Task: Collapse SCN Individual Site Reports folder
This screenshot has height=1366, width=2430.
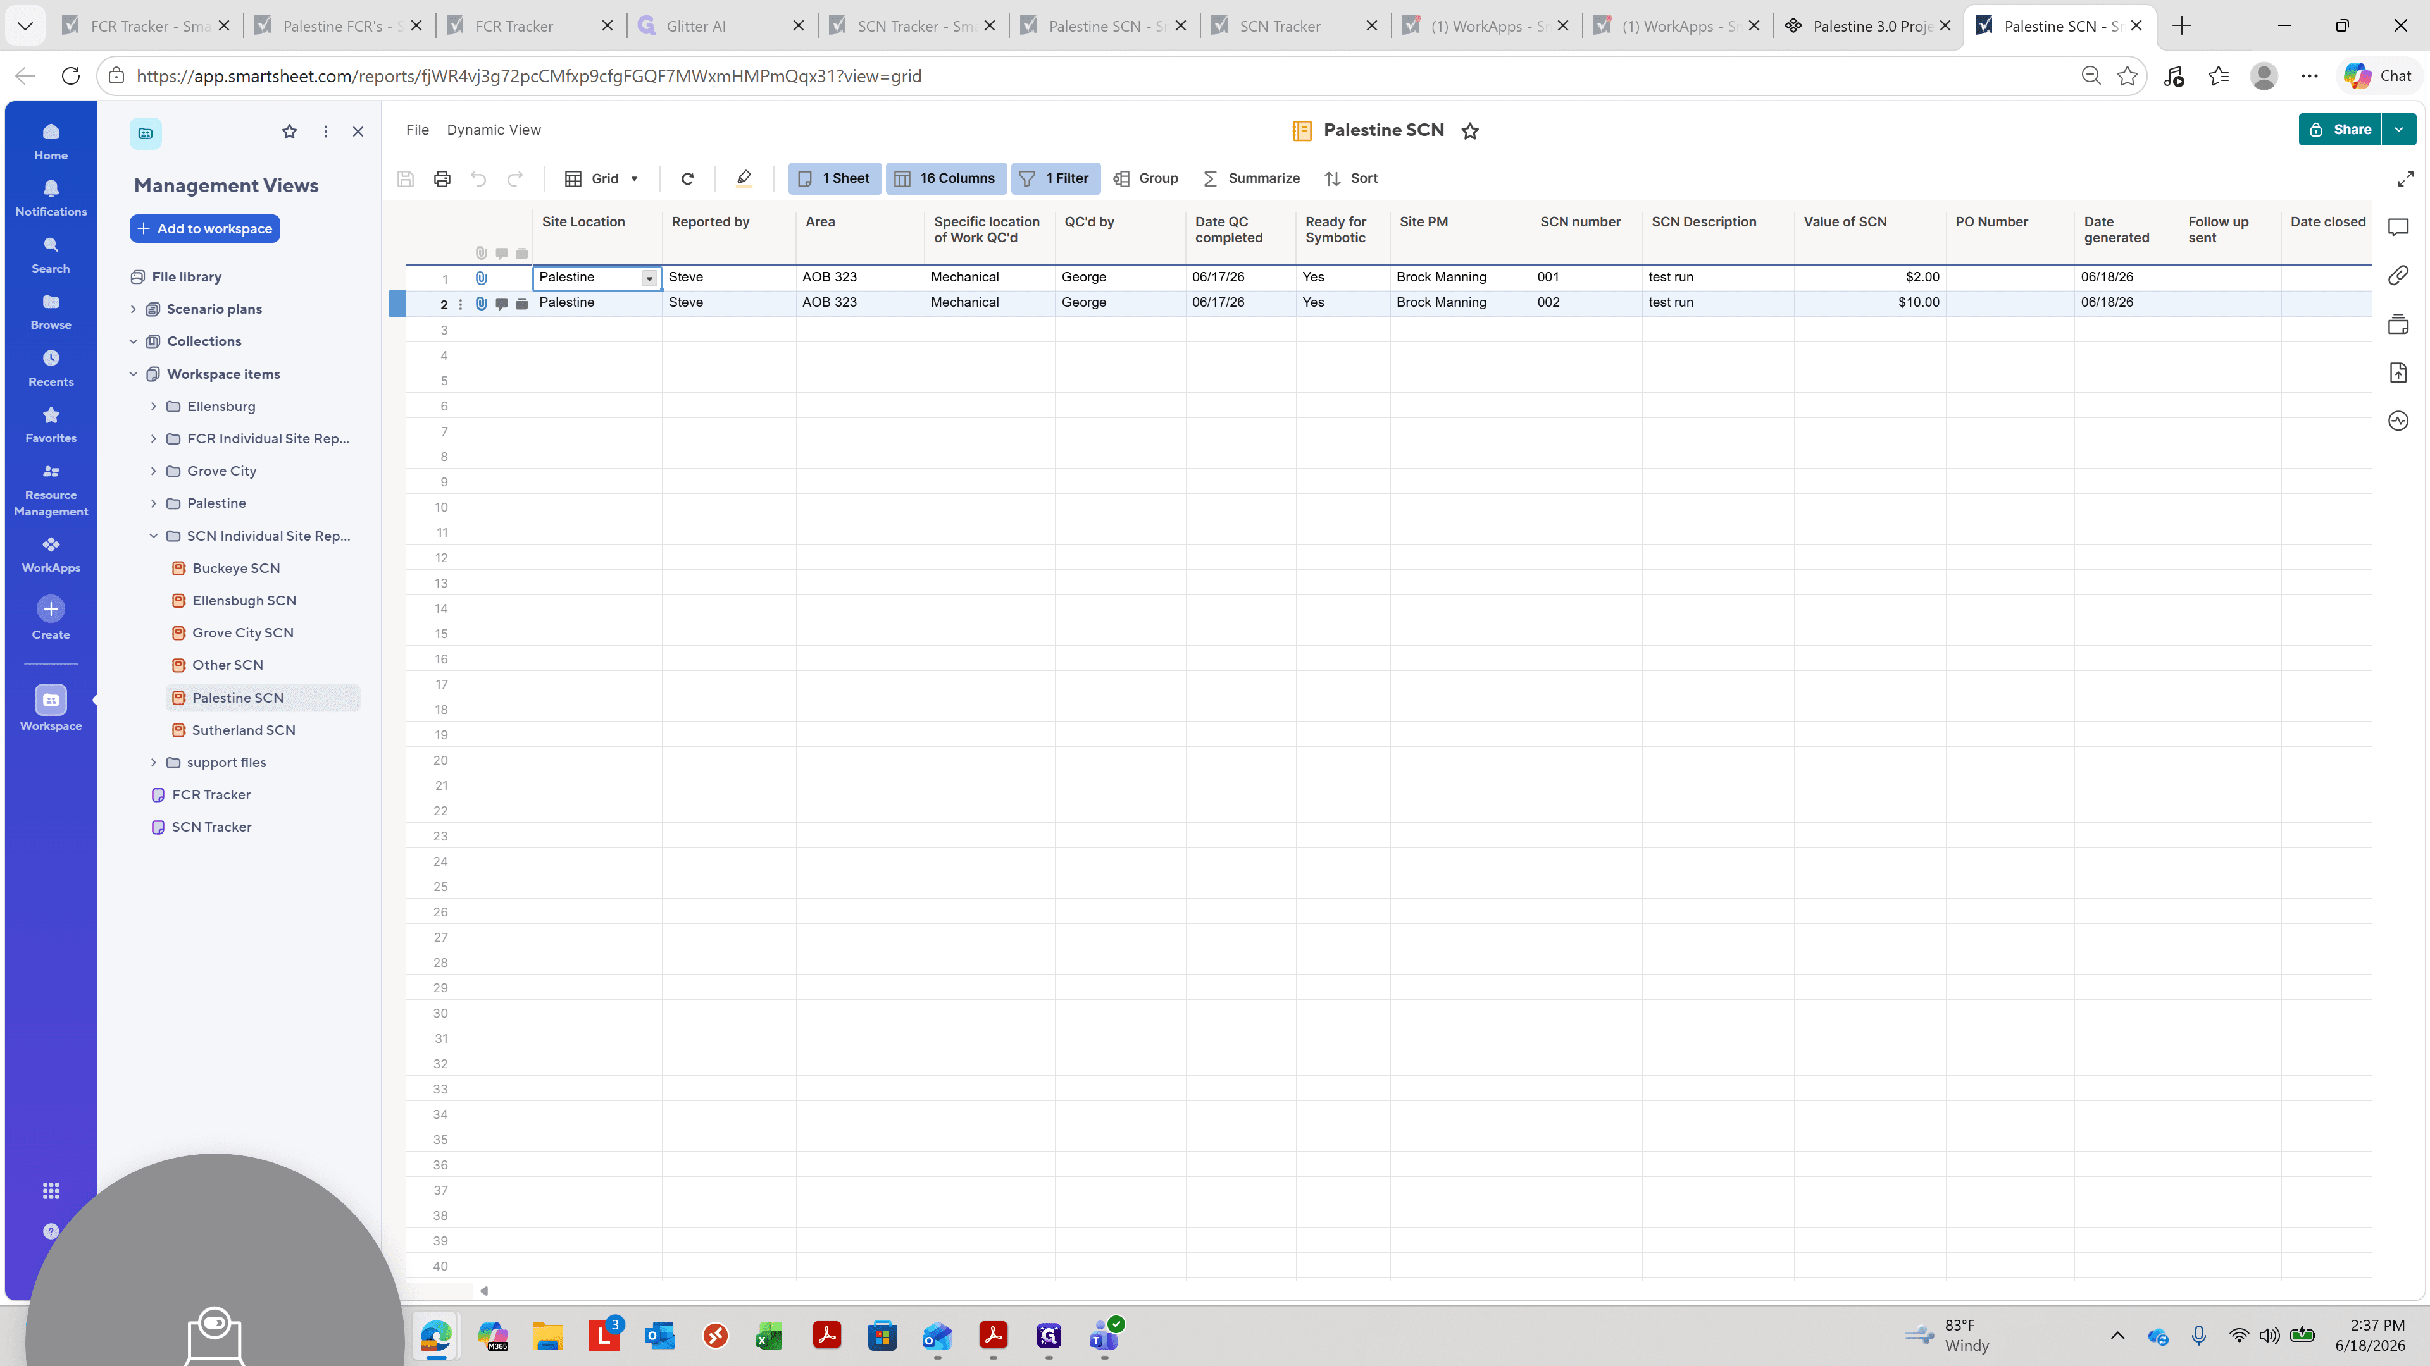Action: pyautogui.click(x=154, y=536)
